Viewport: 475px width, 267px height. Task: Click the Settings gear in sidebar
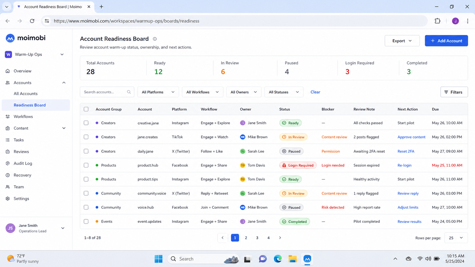tap(8, 199)
